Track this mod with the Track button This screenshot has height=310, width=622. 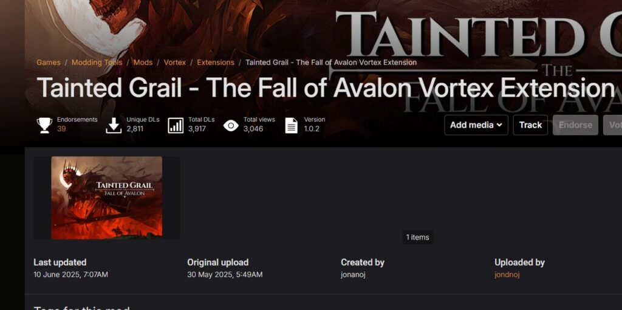pyautogui.click(x=530, y=125)
